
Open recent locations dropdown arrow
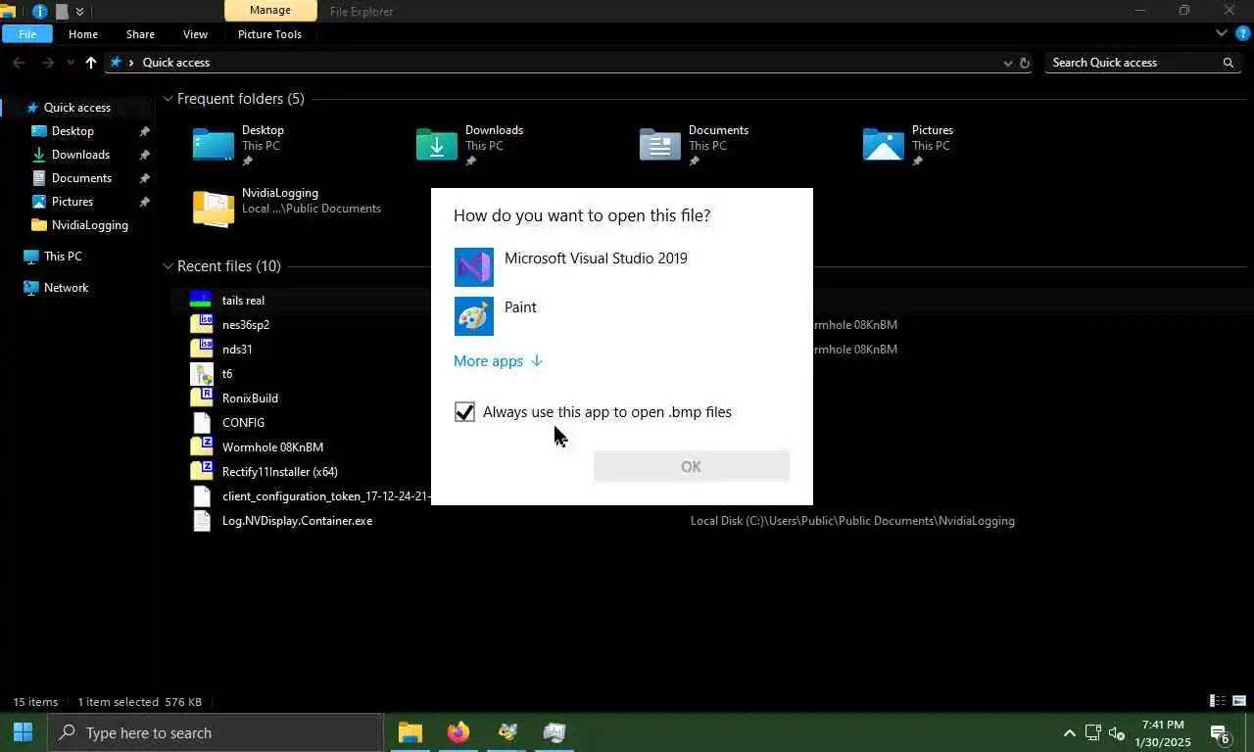71,63
